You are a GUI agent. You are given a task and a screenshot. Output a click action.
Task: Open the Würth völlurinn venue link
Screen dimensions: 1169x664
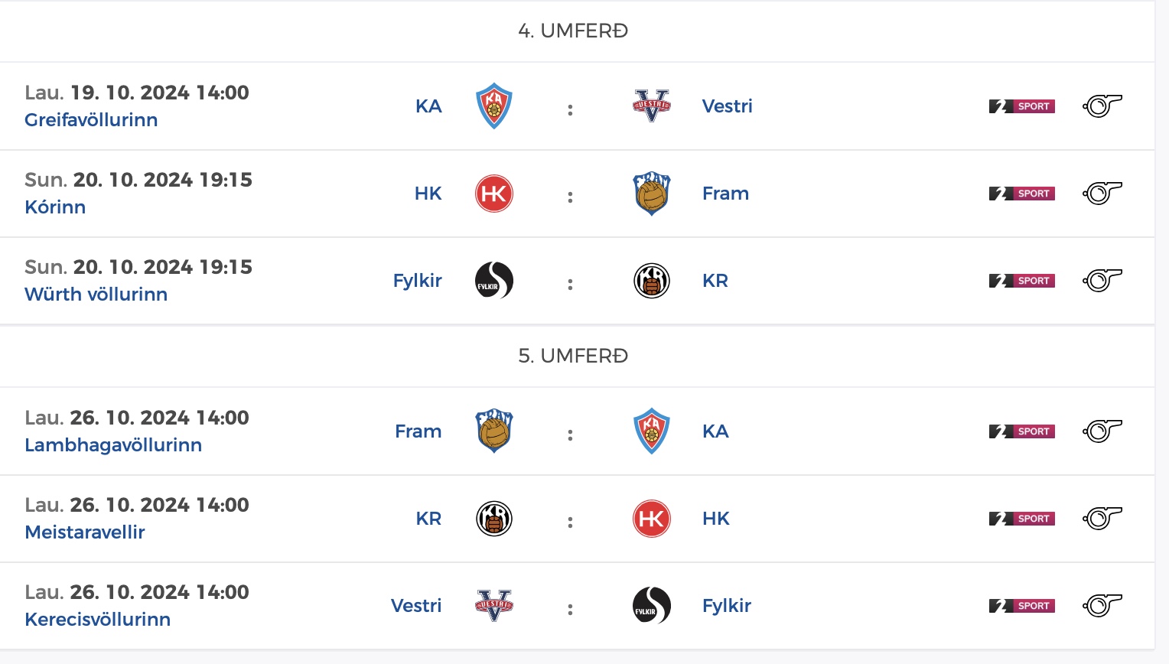point(96,295)
